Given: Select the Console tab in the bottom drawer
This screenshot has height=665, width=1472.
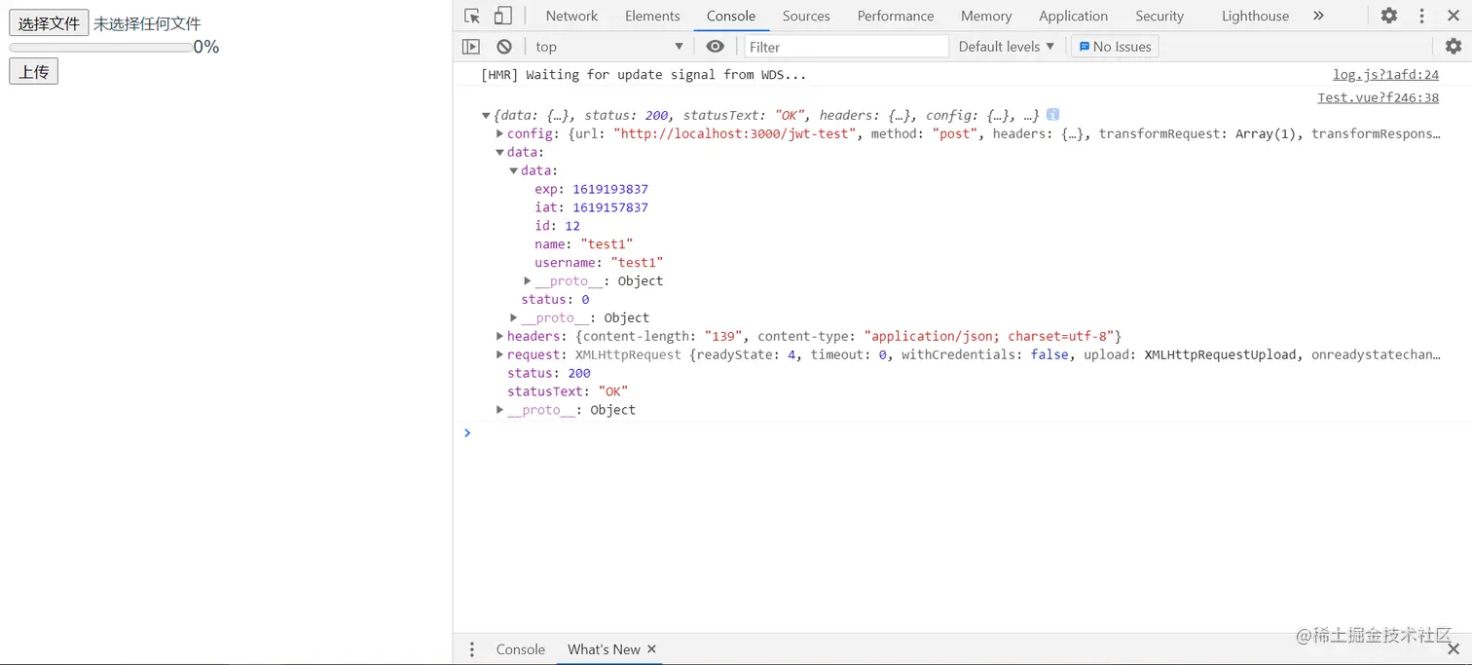Looking at the screenshot, I should (x=521, y=649).
